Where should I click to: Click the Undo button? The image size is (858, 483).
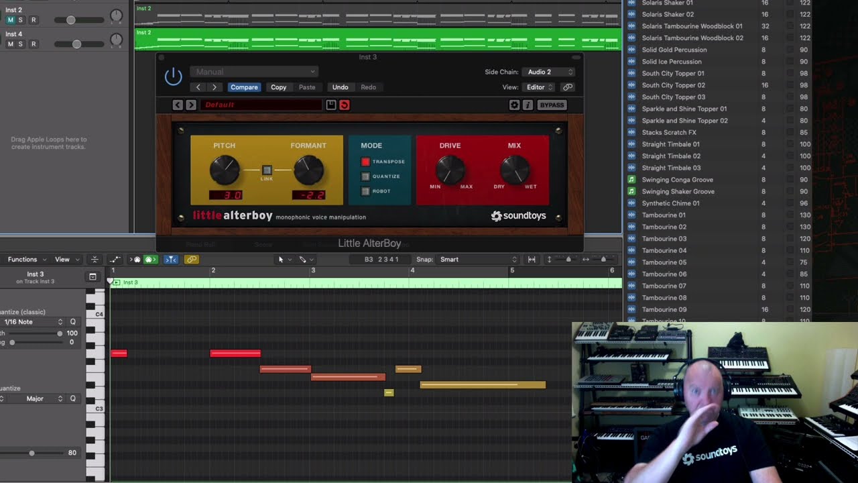(340, 87)
